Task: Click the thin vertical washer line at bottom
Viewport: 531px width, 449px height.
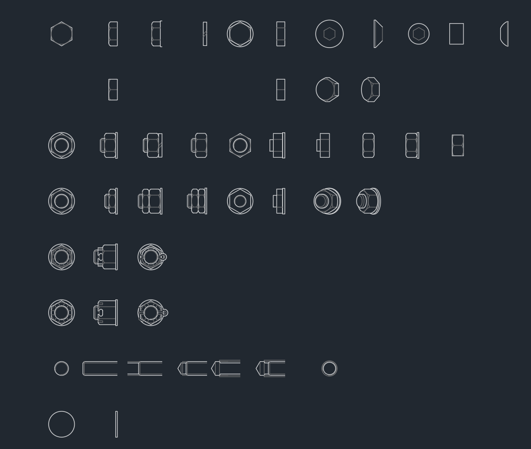Action: point(116,424)
